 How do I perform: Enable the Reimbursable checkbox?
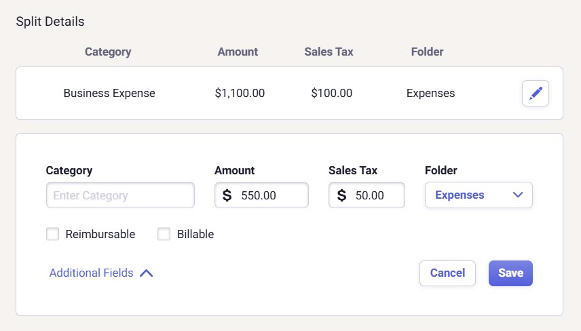[52, 234]
